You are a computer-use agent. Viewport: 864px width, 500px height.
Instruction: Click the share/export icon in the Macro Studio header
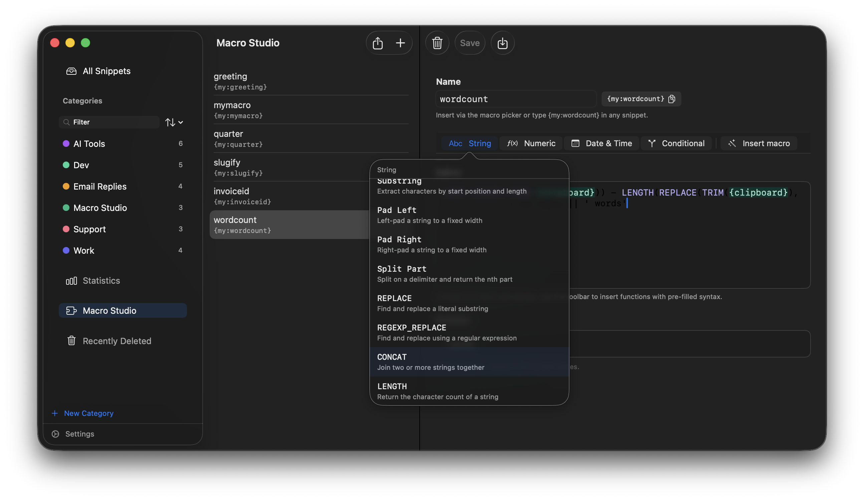pyautogui.click(x=378, y=43)
